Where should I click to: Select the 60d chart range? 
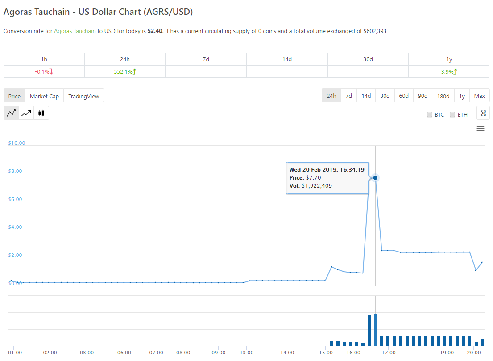click(x=404, y=96)
